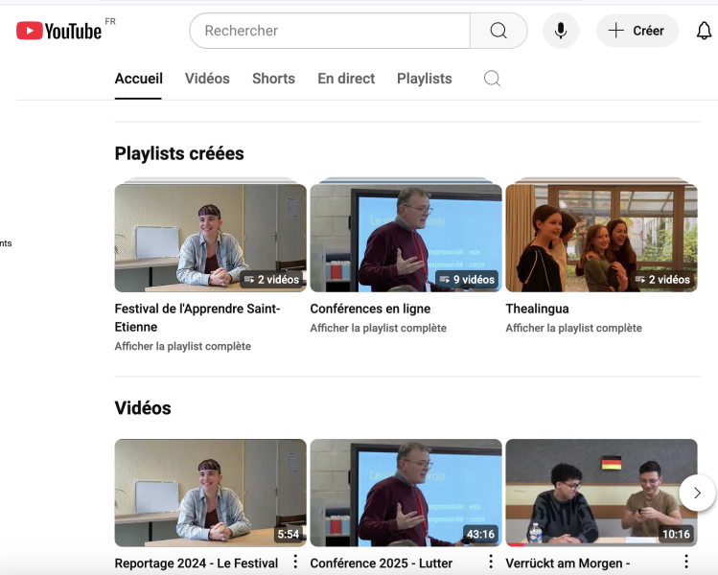The image size is (718, 575).
Task: Click the YouTube logo home icon
Action: 58,31
